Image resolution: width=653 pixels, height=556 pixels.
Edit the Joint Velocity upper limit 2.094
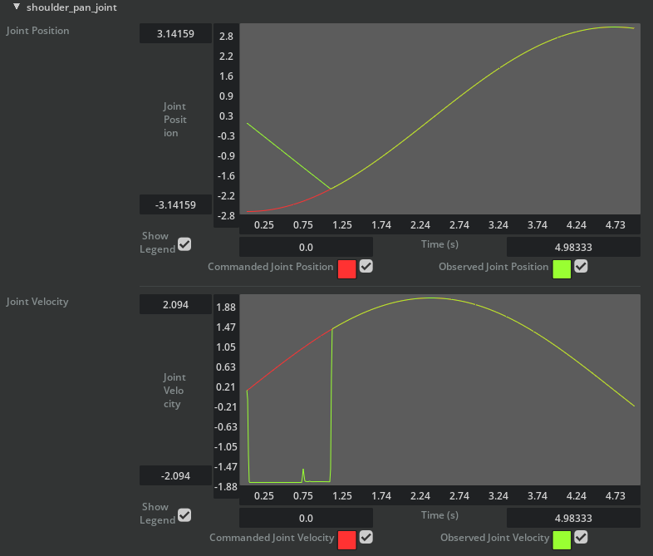point(175,305)
